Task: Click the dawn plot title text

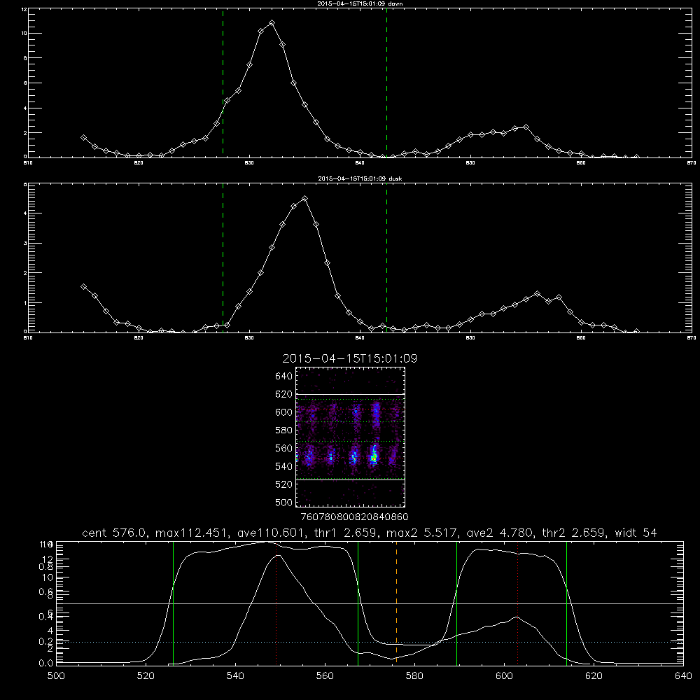Action: click(x=360, y=3)
